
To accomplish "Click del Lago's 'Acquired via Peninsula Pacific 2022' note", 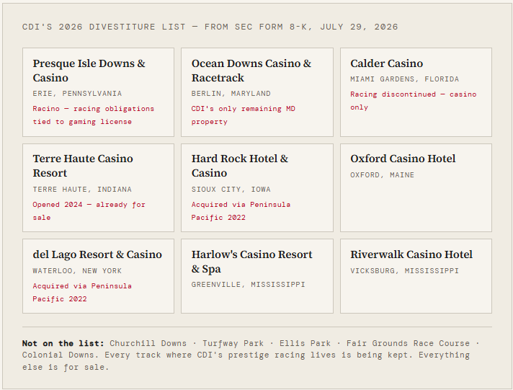I will coord(82,293).
